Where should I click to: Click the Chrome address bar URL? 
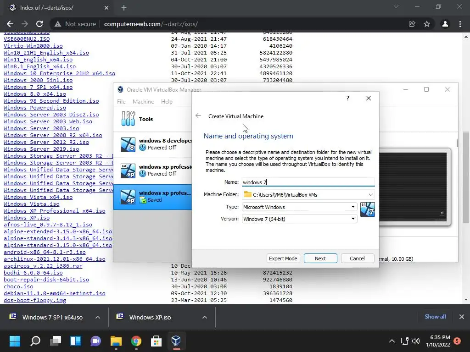tap(151, 24)
